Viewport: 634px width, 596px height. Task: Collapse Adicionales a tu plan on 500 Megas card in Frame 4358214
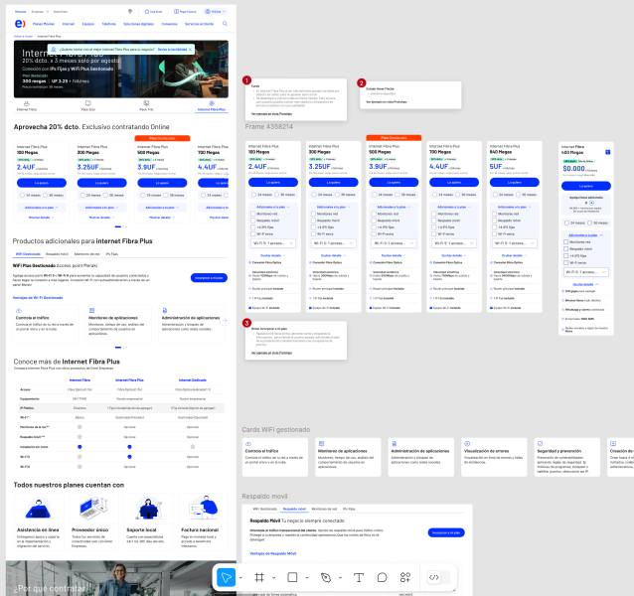click(394, 207)
